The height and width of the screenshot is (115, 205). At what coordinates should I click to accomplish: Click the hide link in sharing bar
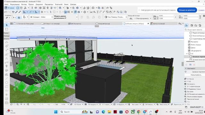tap(201, 10)
